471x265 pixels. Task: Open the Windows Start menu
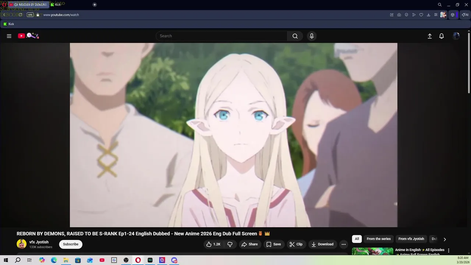coord(5,260)
